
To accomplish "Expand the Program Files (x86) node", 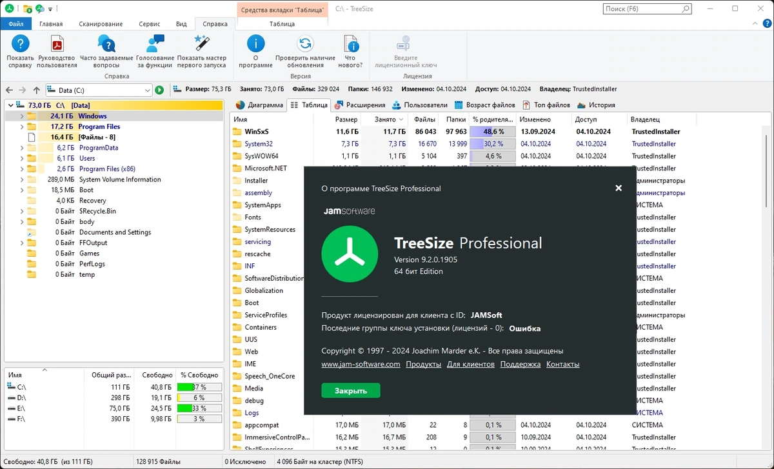I will [x=21, y=169].
